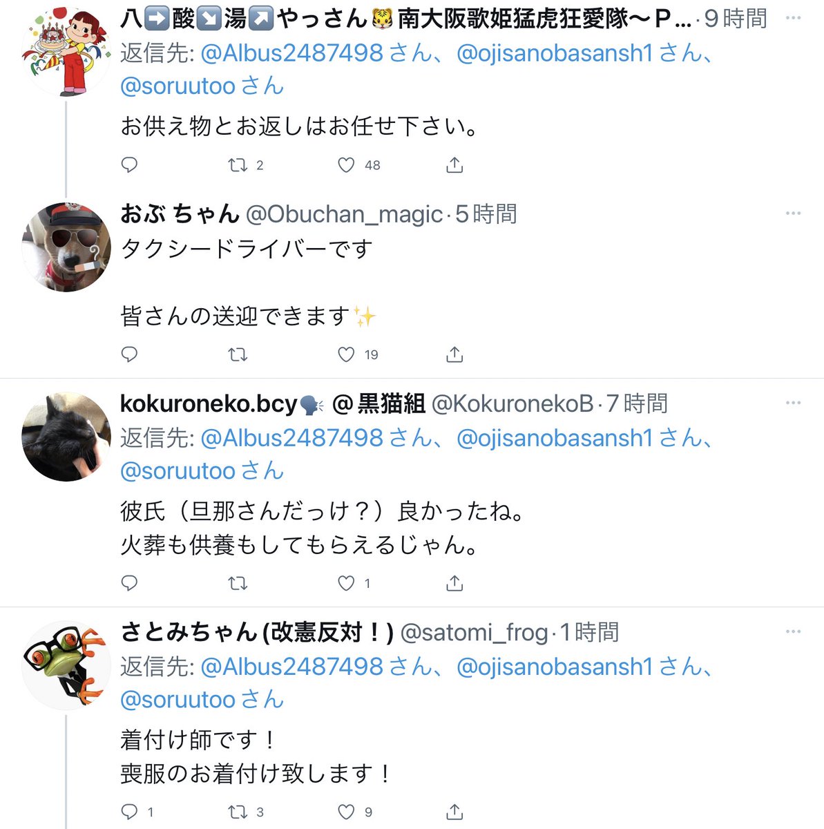Open the @ojisanobasansh1 mention in the top tweet
The image size is (824, 829).
(555, 53)
